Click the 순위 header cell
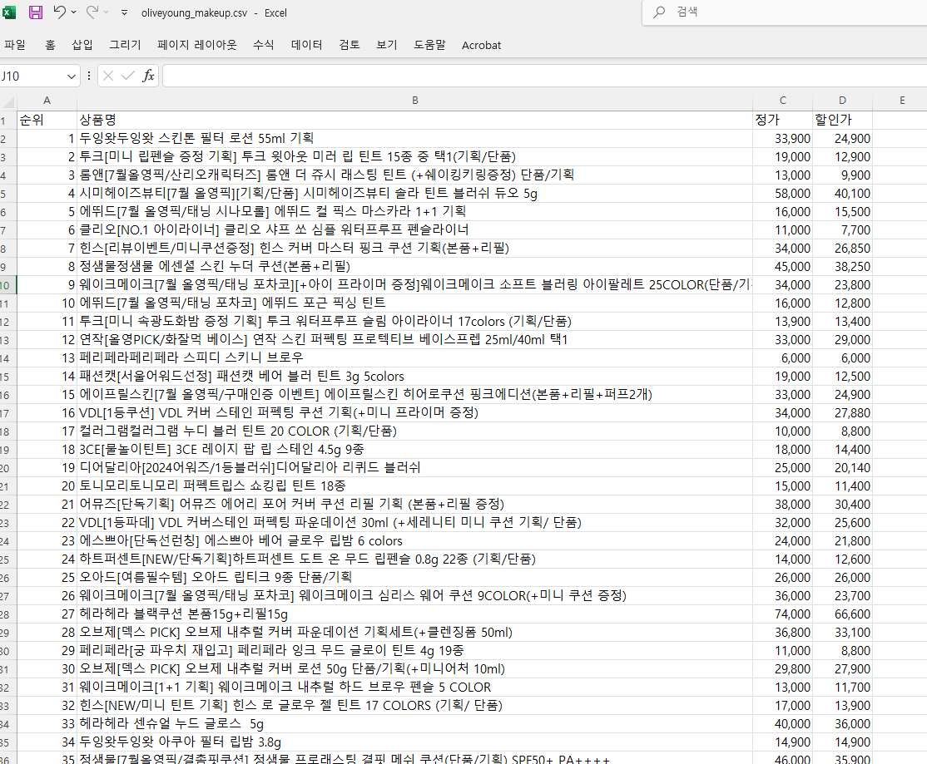Image resolution: width=927 pixels, height=764 pixels. (47, 121)
